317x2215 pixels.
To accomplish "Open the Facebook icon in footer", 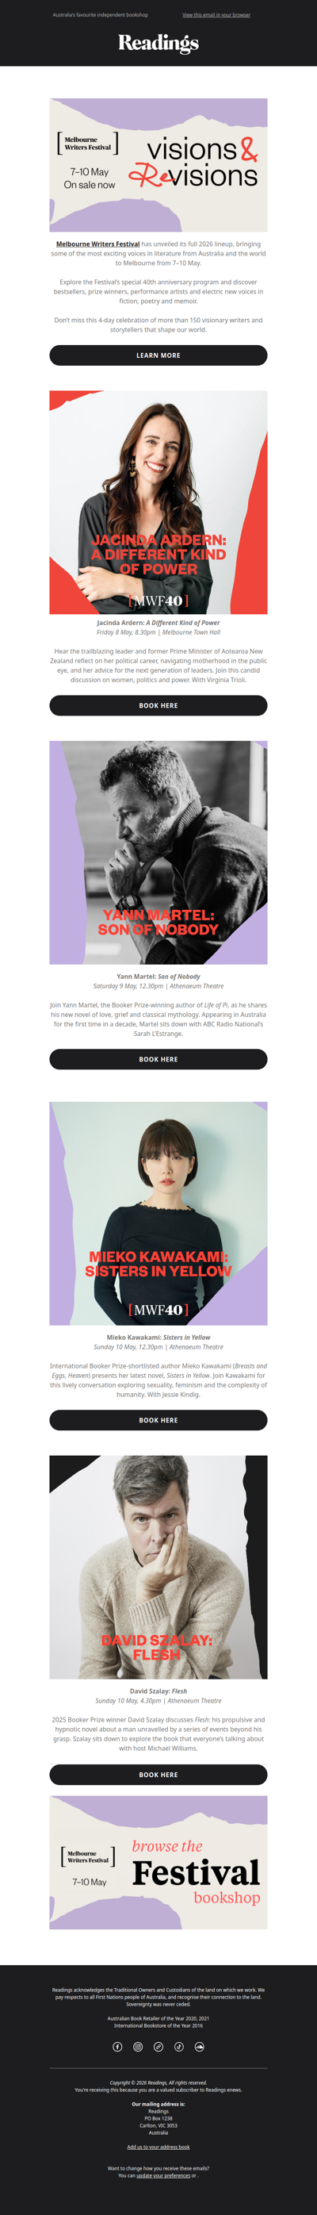I will [118, 2047].
